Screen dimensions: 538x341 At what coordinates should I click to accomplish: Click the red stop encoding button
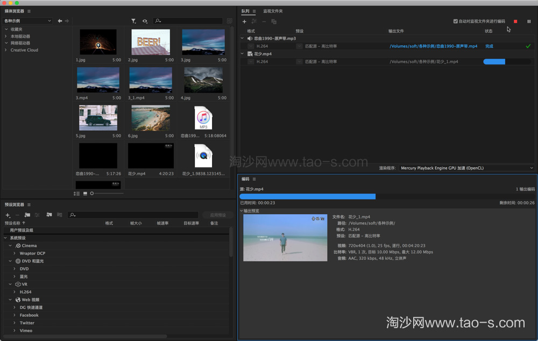point(515,22)
